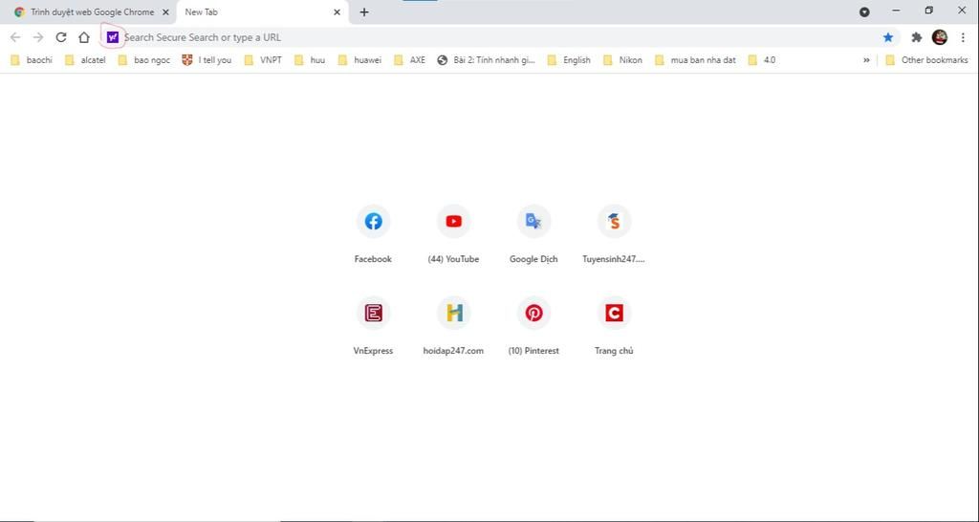This screenshot has height=522, width=979.
Task: Bookmark this tab with the star icon
Action: (888, 37)
